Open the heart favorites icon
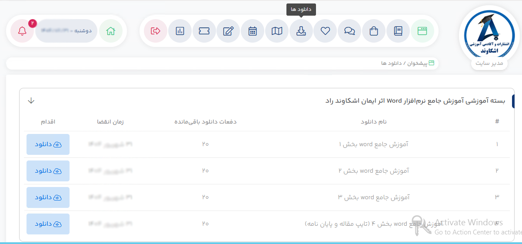 coord(325,31)
